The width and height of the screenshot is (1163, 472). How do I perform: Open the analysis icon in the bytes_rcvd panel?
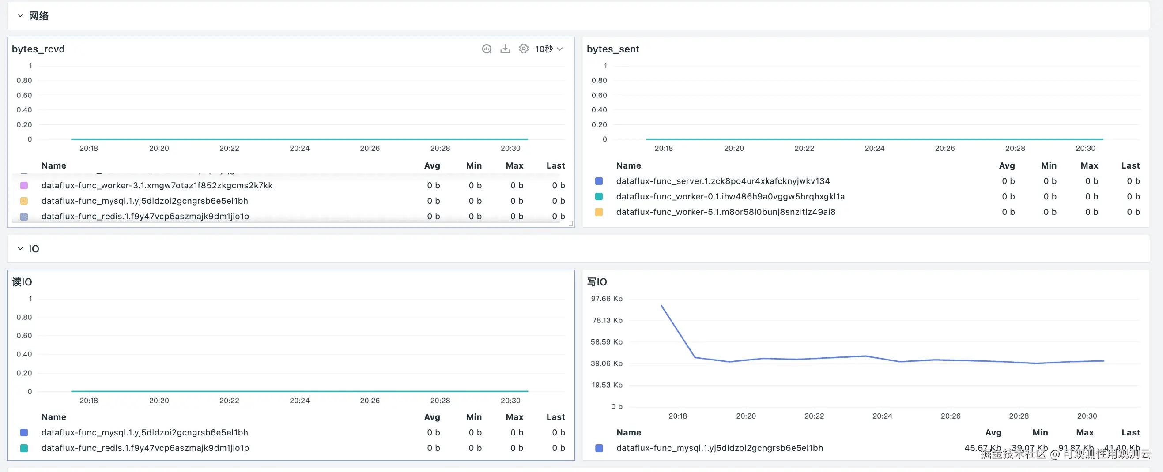tap(486, 49)
